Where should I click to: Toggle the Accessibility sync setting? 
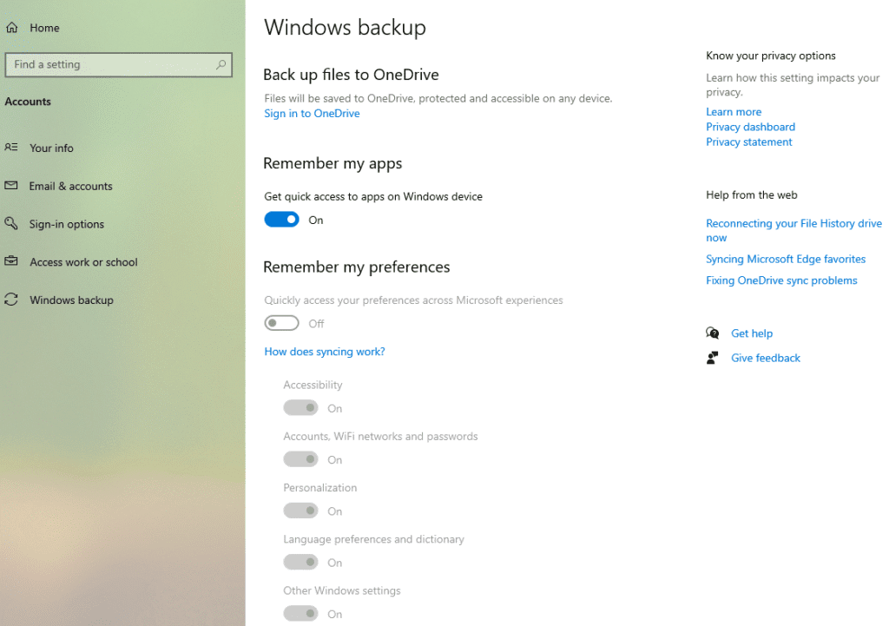click(300, 407)
